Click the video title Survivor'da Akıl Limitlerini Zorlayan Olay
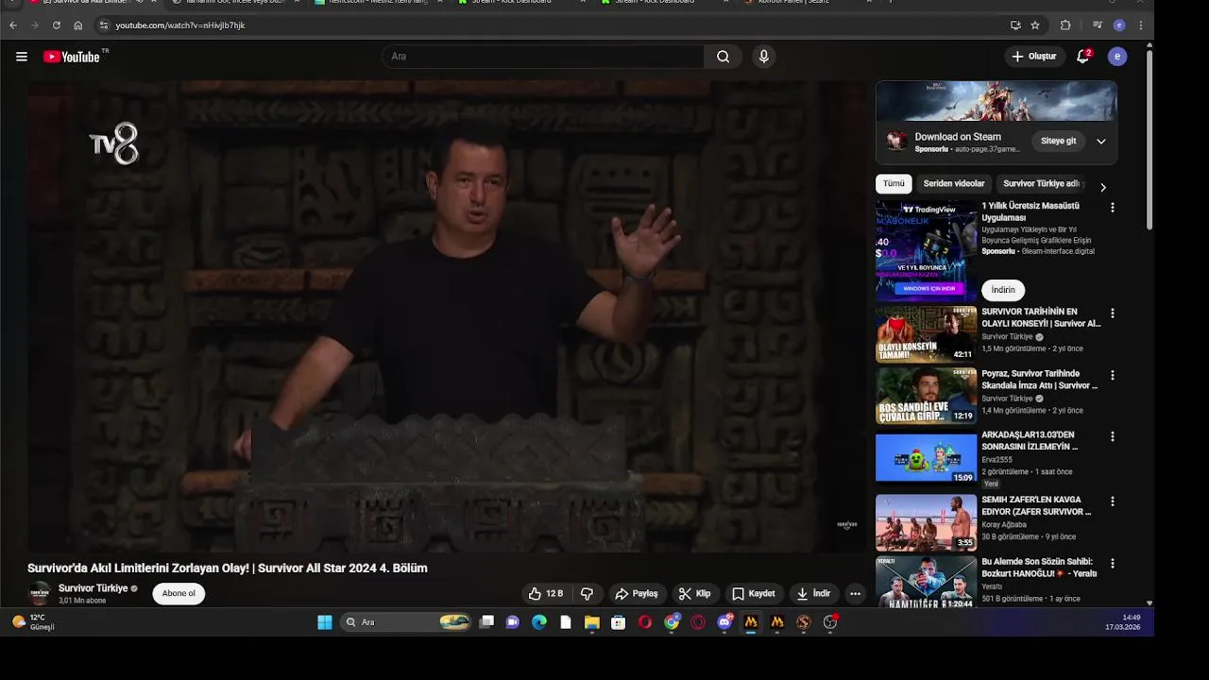 coord(228,569)
